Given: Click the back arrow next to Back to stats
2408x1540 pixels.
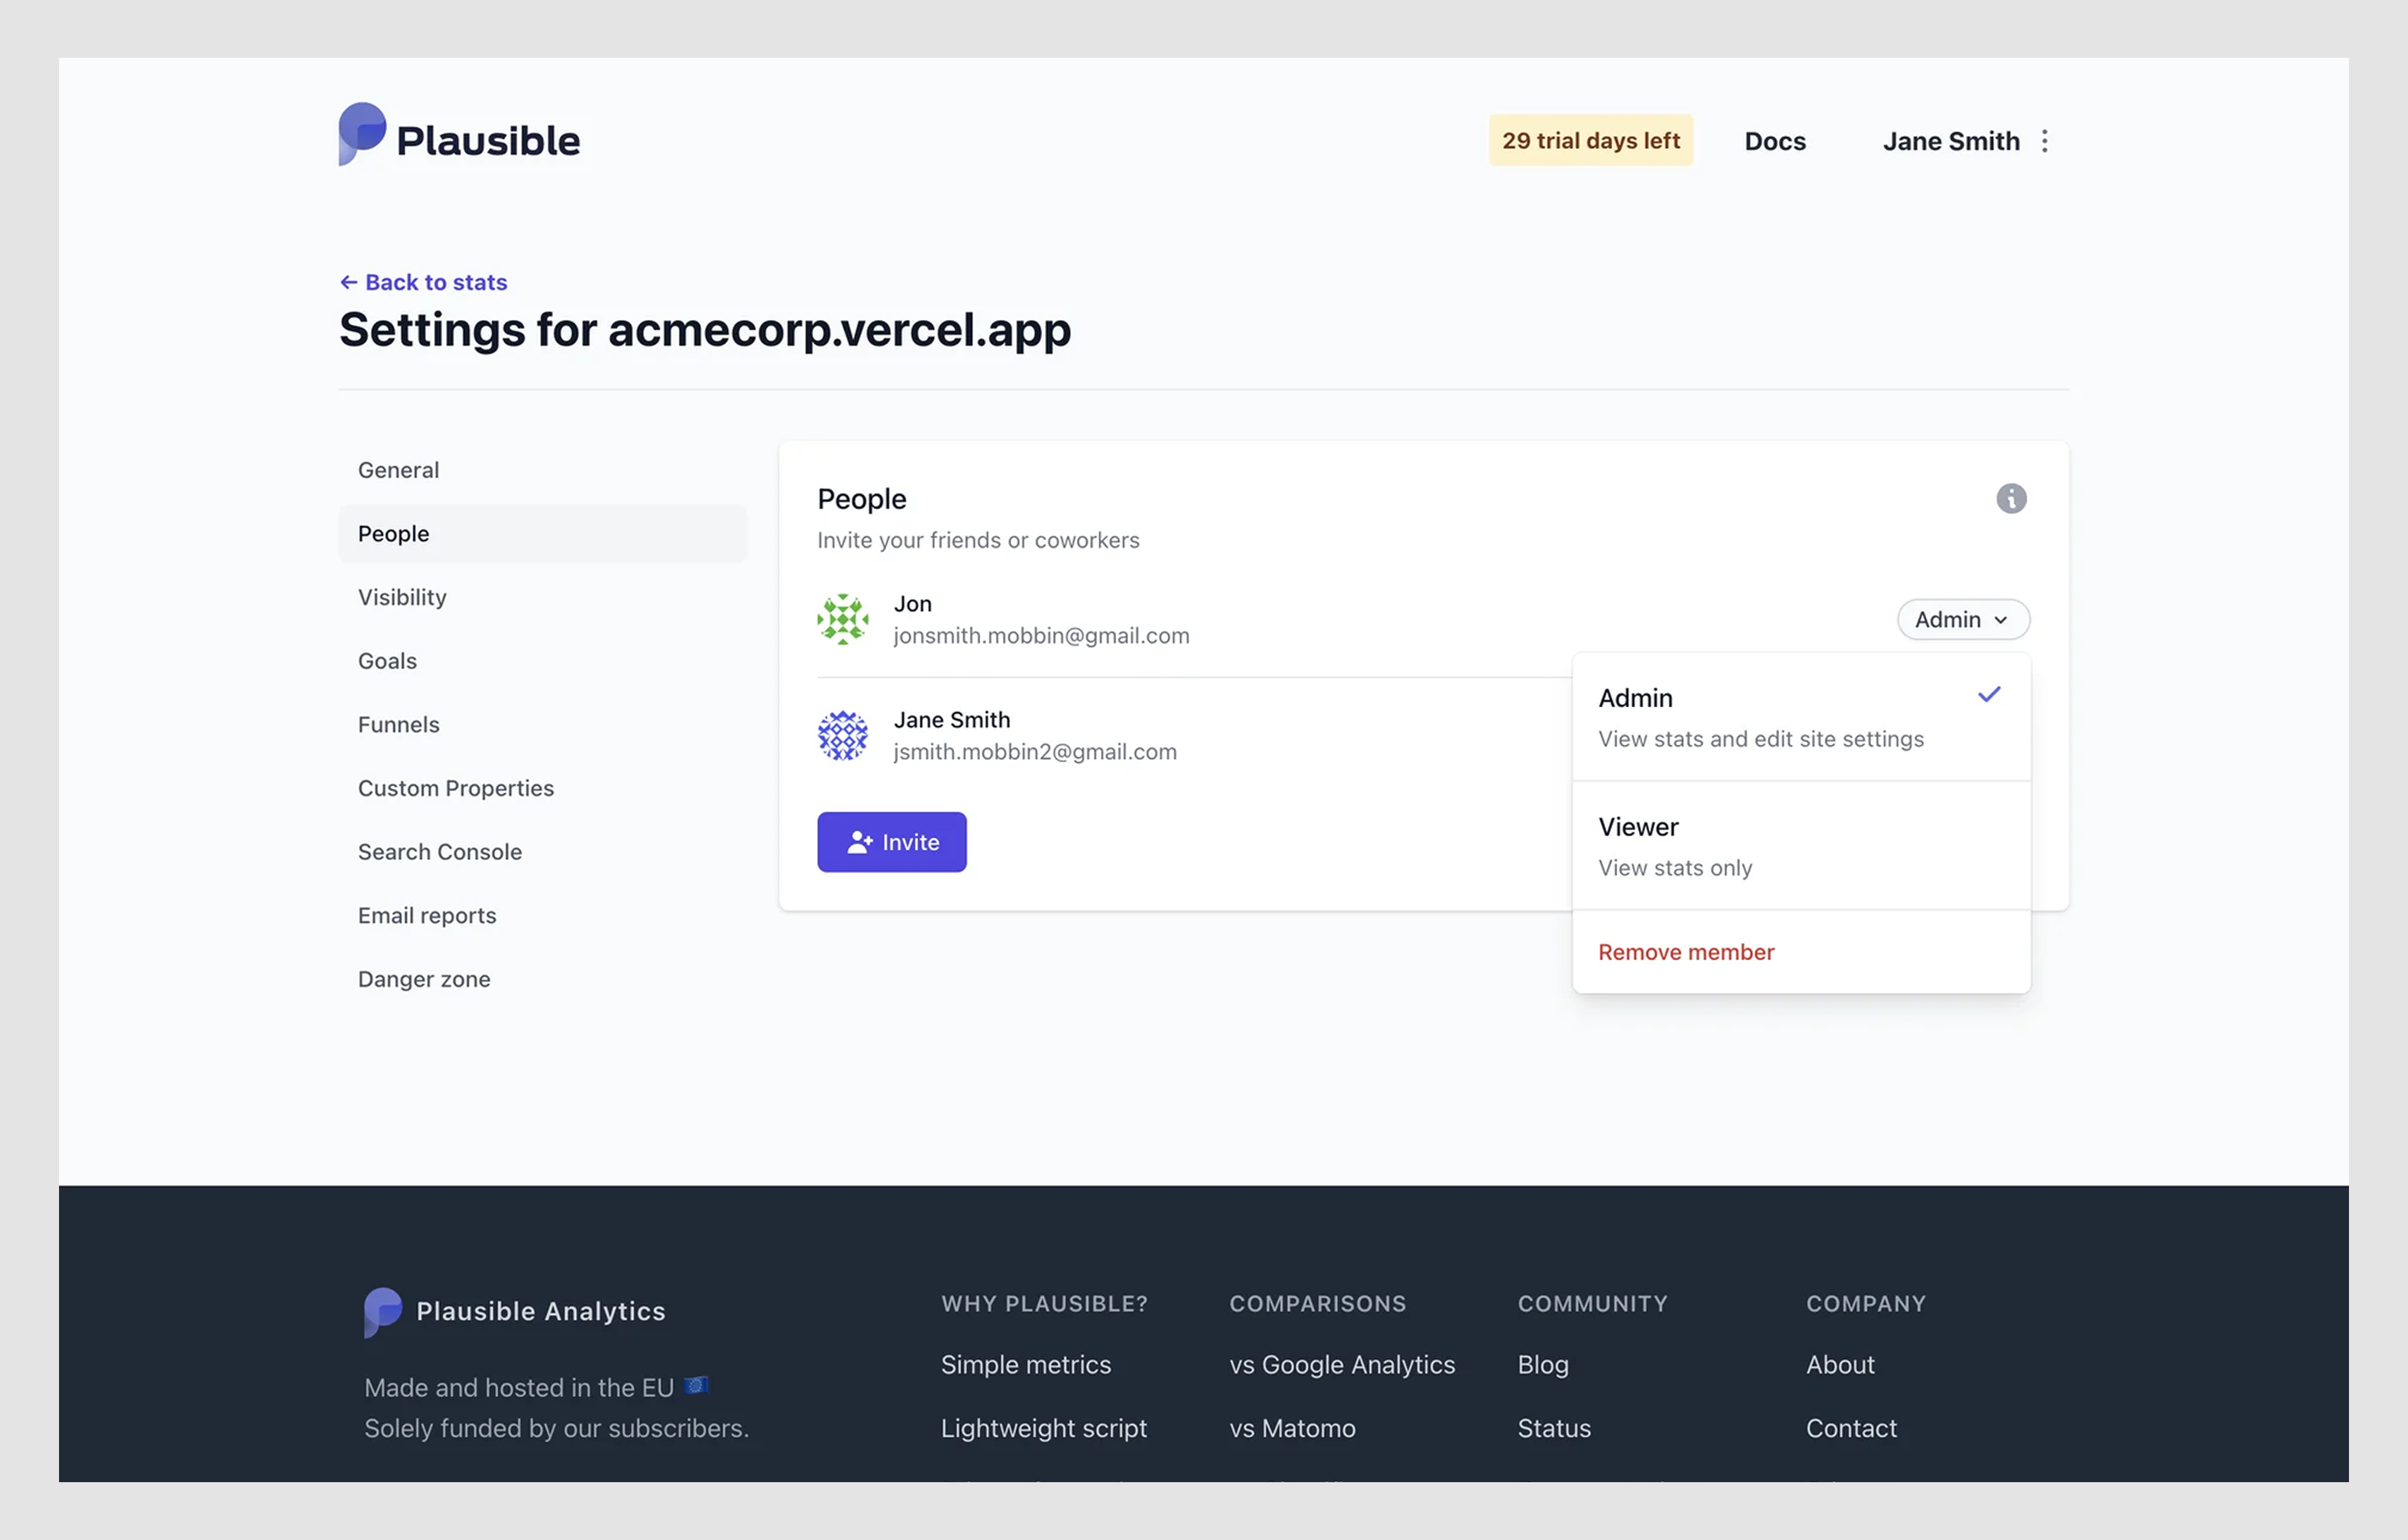Looking at the screenshot, I should pyautogui.click(x=348, y=283).
